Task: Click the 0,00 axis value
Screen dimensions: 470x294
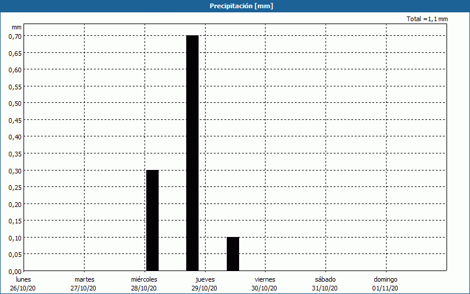Action: 15,272
